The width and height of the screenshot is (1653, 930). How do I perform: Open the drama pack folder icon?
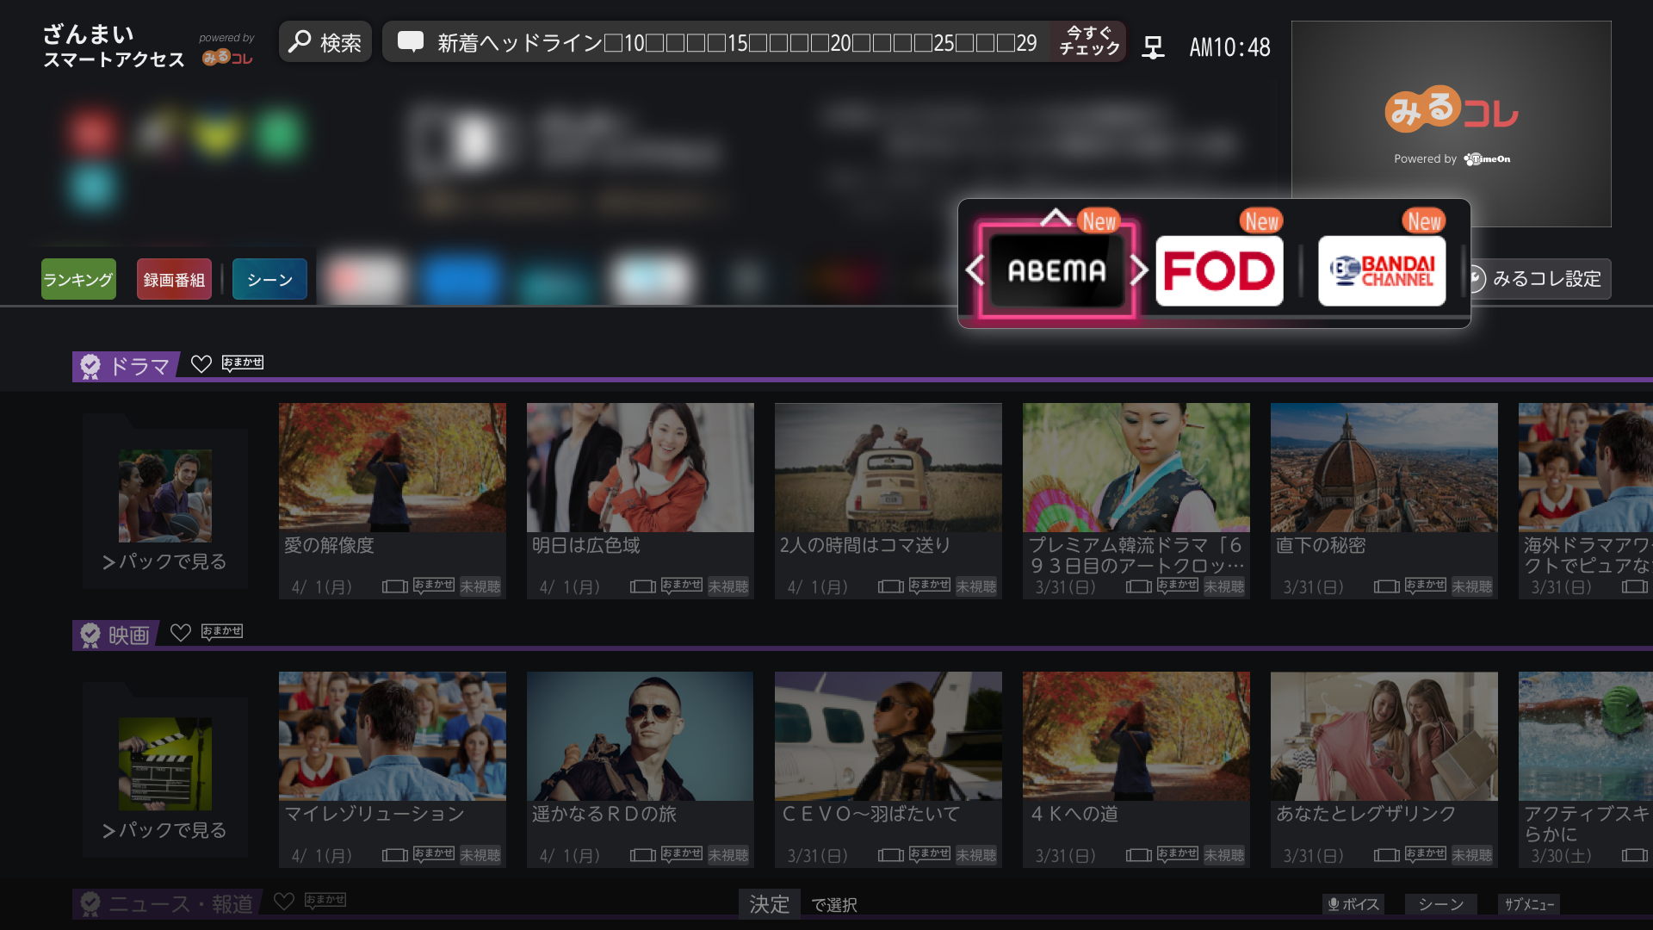tap(165, 495)
